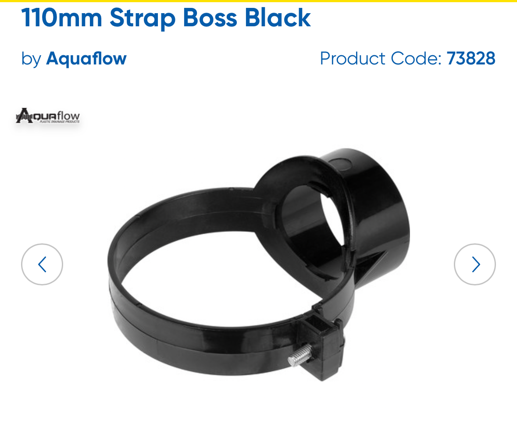Screen dimensions: 517x431
Task: Click the 110mm Strap Boss Black title
Action: (166, 18)
